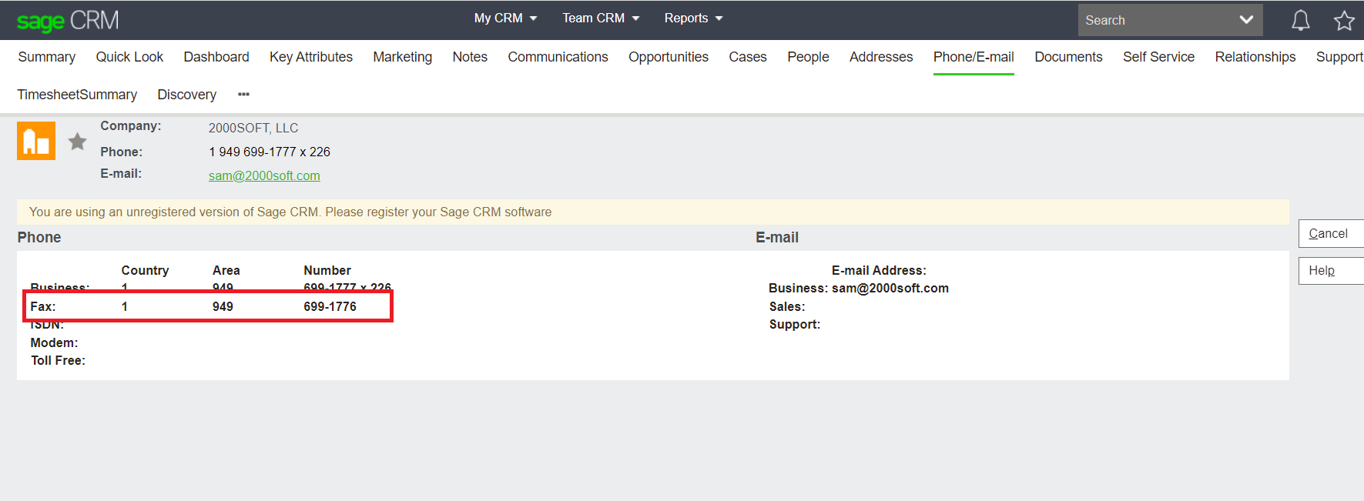Go to the People tab

(808, 57)
